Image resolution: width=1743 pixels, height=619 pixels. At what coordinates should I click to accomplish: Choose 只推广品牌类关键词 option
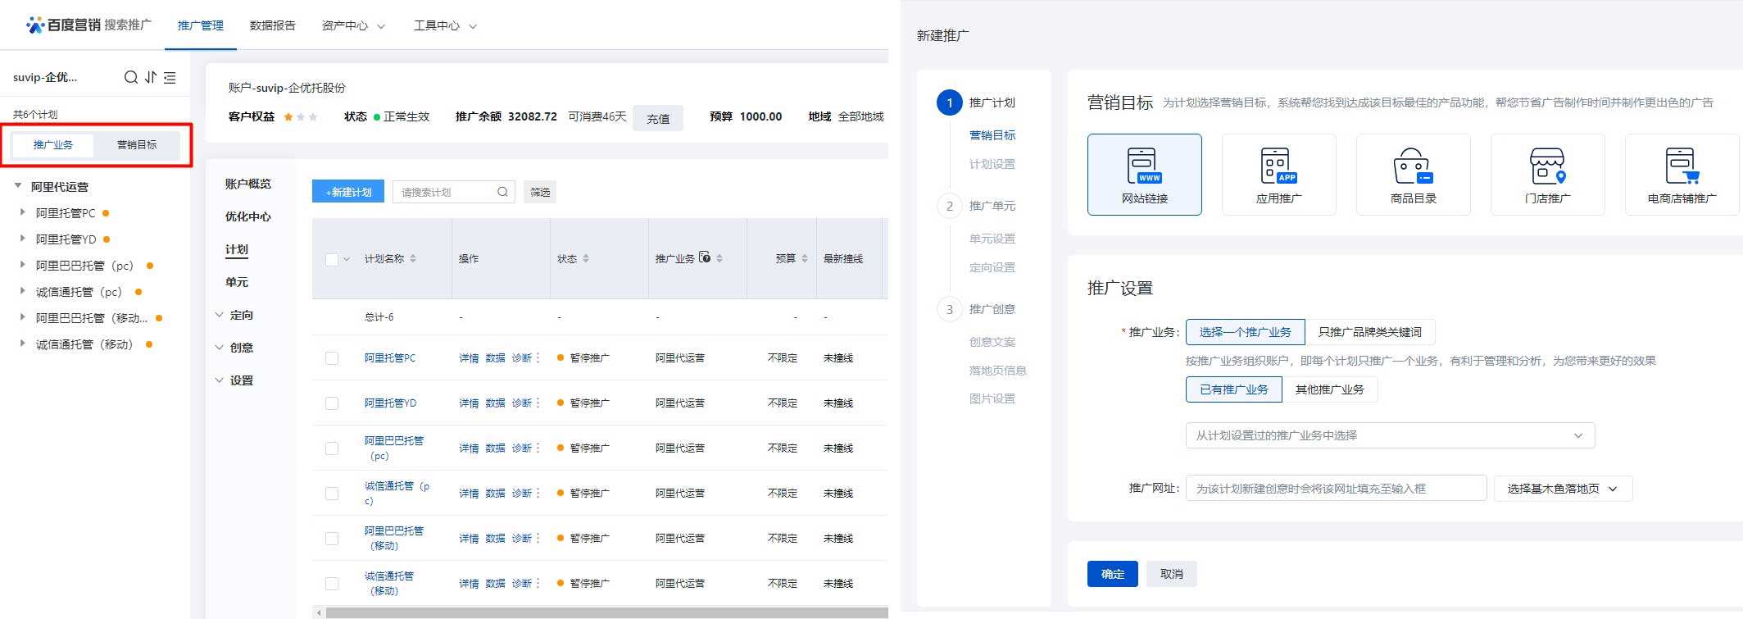[1369, 332]
